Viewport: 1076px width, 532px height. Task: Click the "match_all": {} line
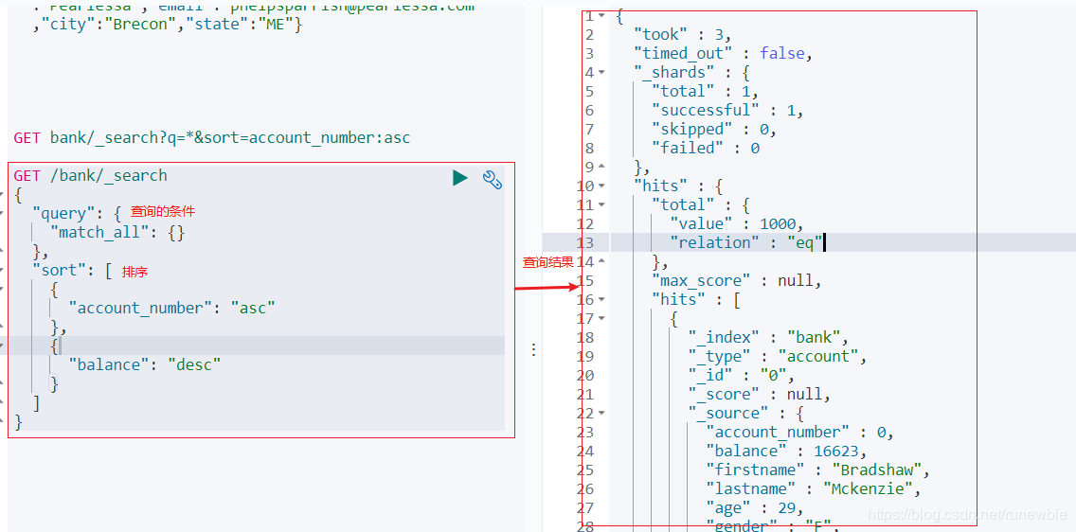[117, 233]
